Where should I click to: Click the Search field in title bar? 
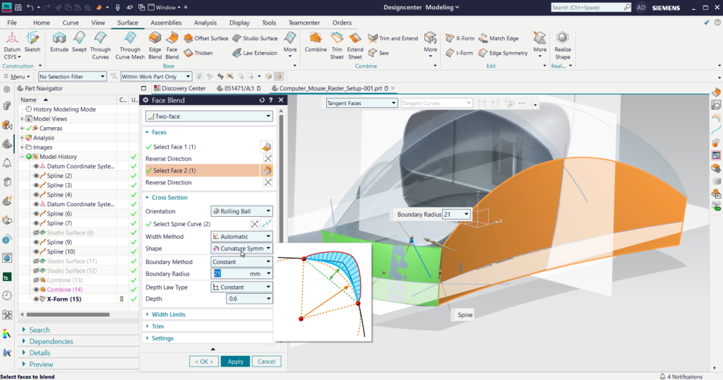click(x=591, y=7)
